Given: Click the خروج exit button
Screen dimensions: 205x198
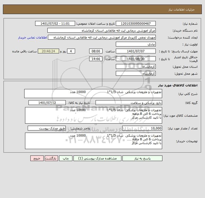Looking at the screenshot, I should pos(37,158).
